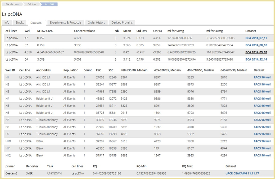Click the BCA 2014 09 02 dataset link
This screenshot has height=179, width=275.
click(256, 52)
